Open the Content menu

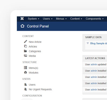tap(76, 19)
